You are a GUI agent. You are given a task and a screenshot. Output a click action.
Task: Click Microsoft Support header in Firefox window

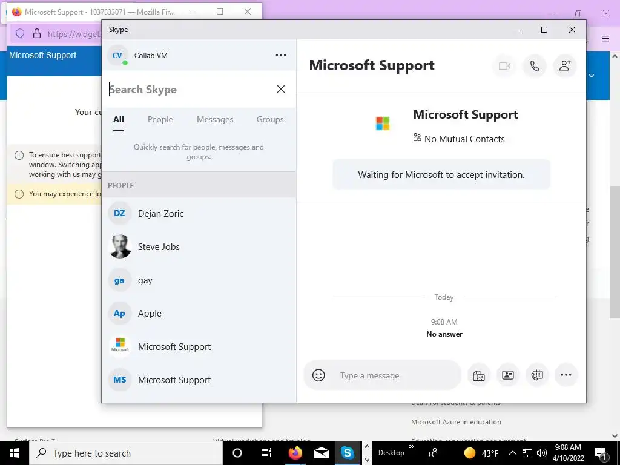pyautogui.click(x=43, y=55)
